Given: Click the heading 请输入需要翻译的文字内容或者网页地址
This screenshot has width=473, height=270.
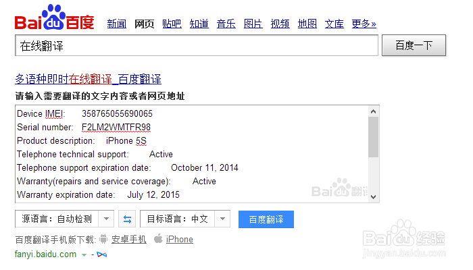Looking at the screenshot, I should [100, 96].
